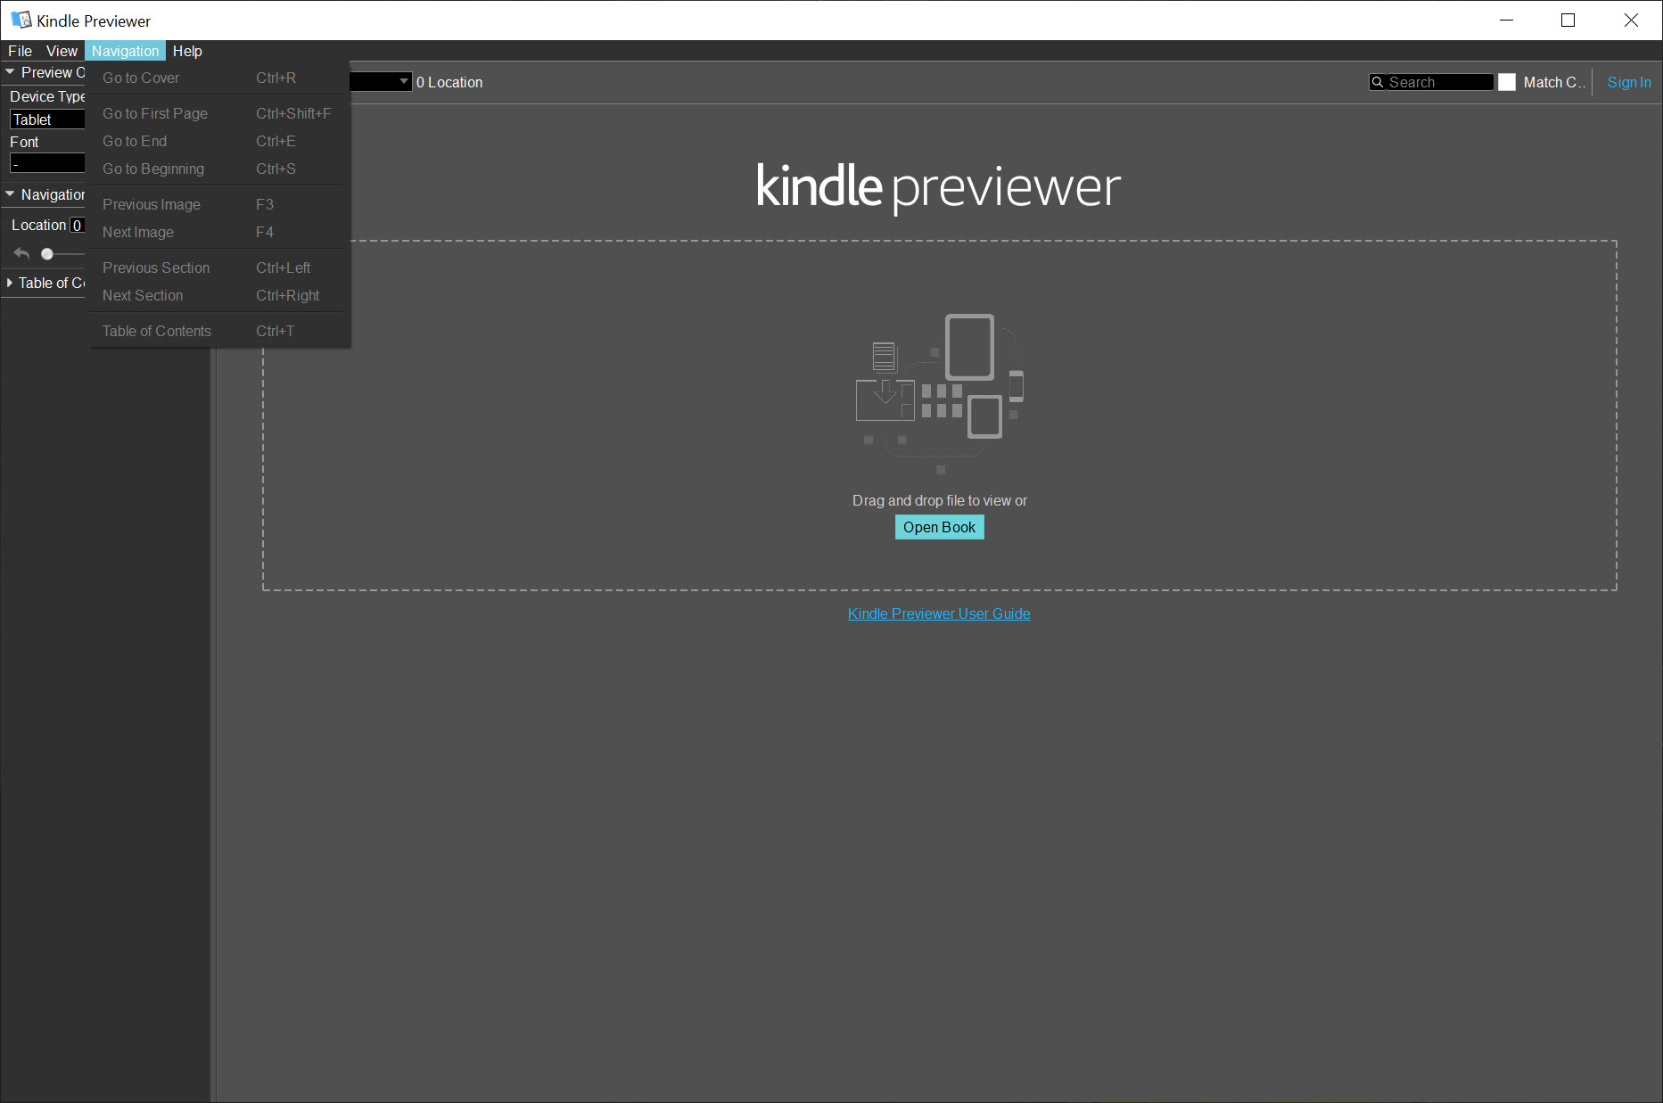Click the Sign In link
Viewport: 1663px width, 1103px height.
(1628, 82)
